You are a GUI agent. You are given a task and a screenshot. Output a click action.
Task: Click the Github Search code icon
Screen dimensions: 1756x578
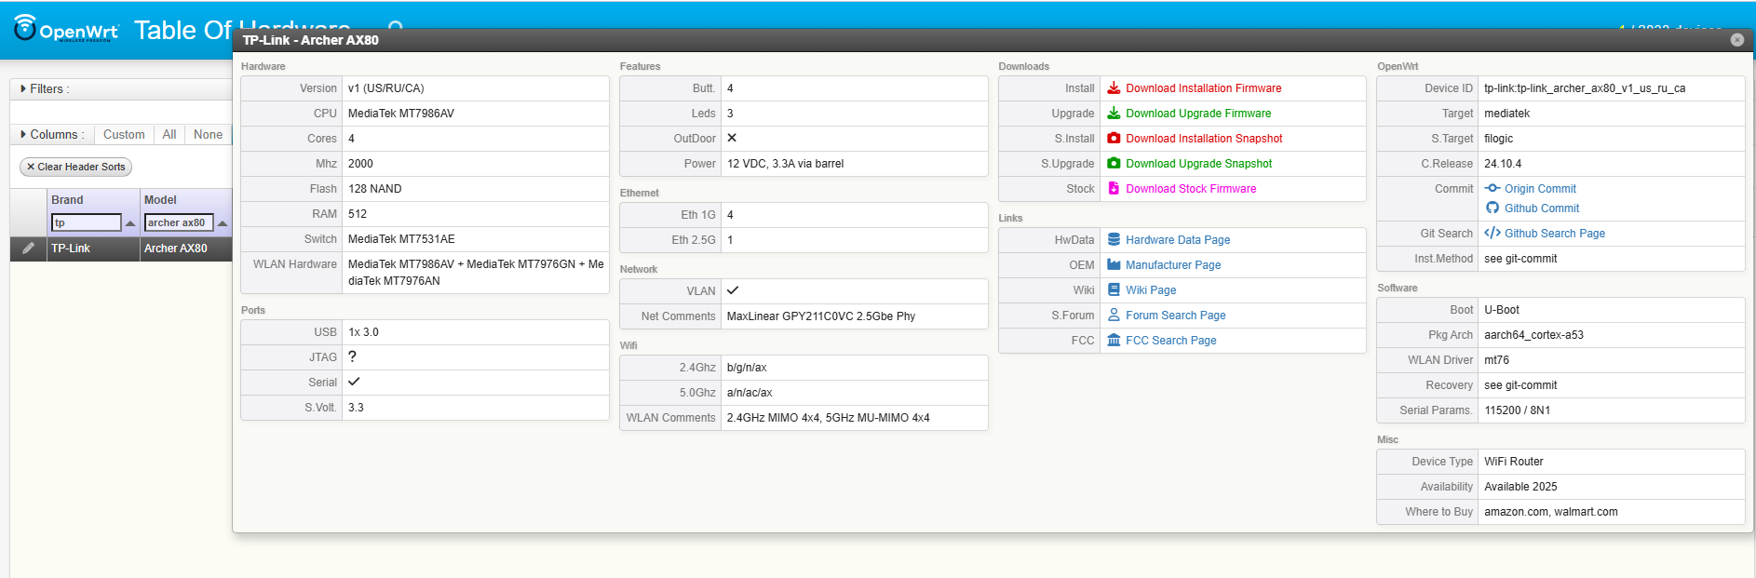pyautogui.click(x=1493, y=234)
